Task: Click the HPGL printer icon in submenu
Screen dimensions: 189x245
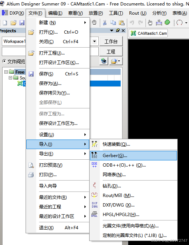Action: pos(94,214)
